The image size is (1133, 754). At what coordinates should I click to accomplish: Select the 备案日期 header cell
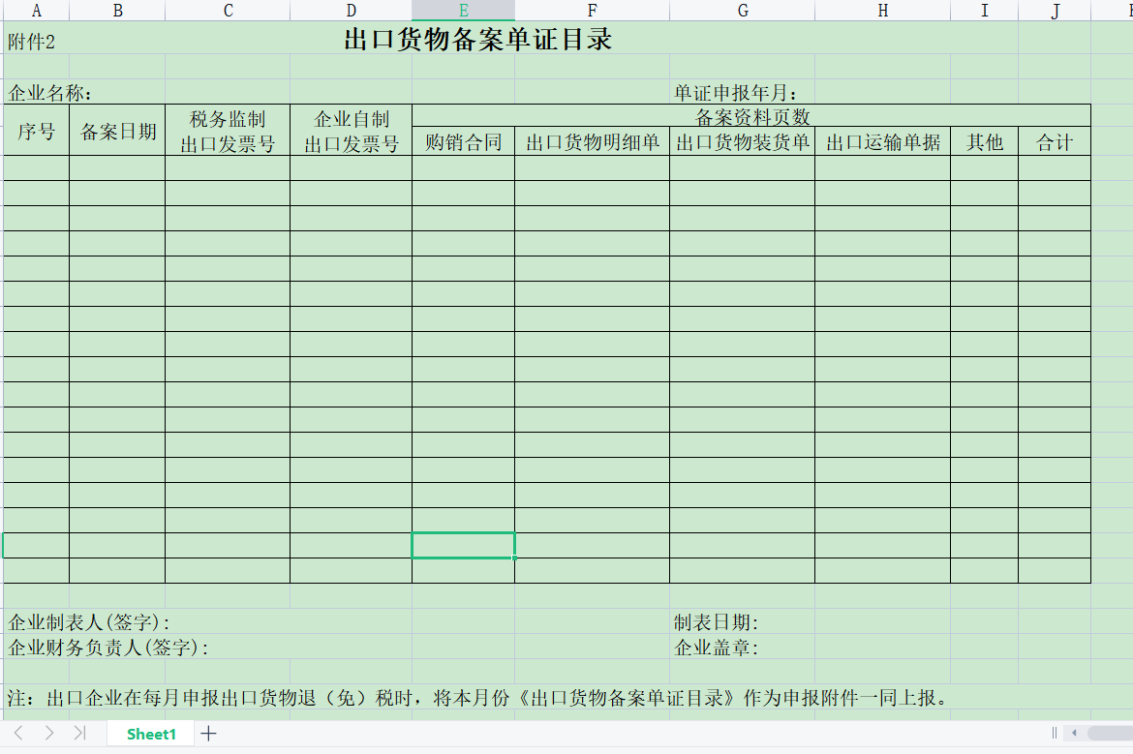point(117,130)
